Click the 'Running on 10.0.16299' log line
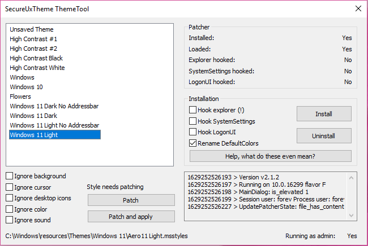 (x=257, y=184)
